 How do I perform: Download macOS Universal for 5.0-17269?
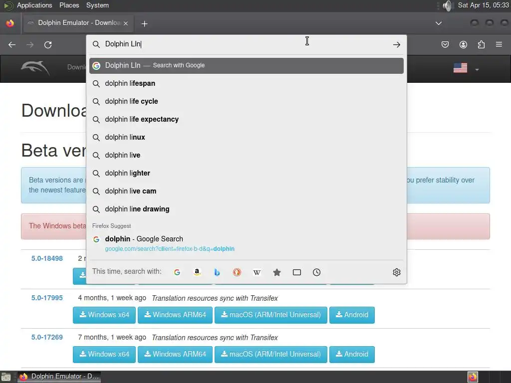[271, 355]
